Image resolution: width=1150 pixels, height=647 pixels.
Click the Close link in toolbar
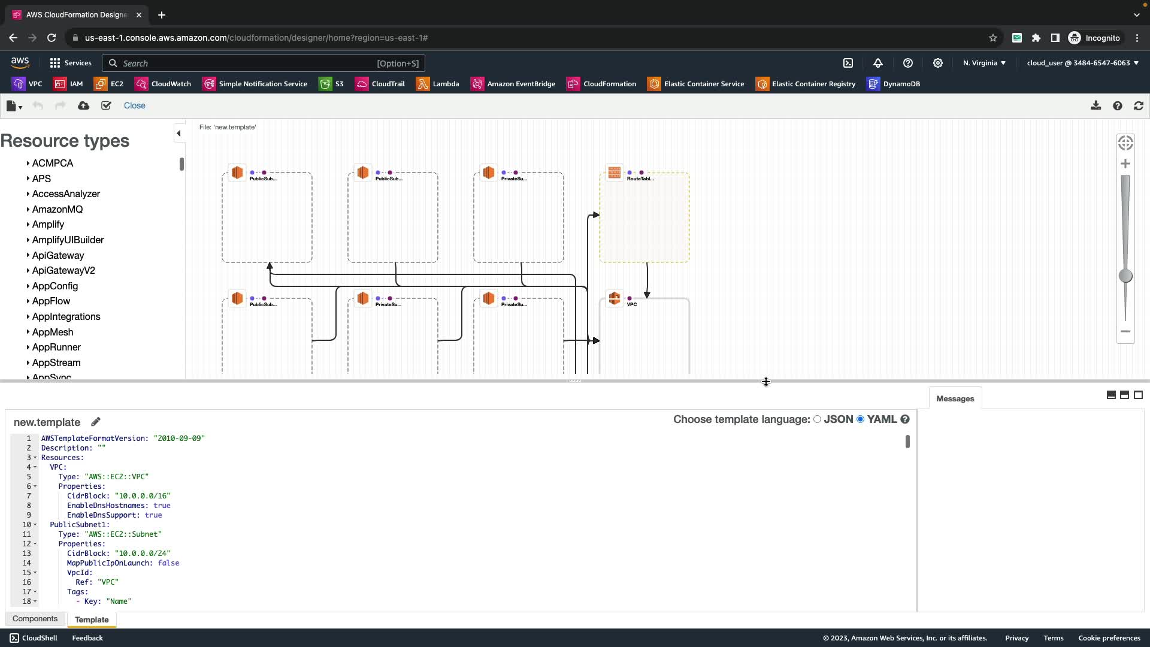coord(134,105)
